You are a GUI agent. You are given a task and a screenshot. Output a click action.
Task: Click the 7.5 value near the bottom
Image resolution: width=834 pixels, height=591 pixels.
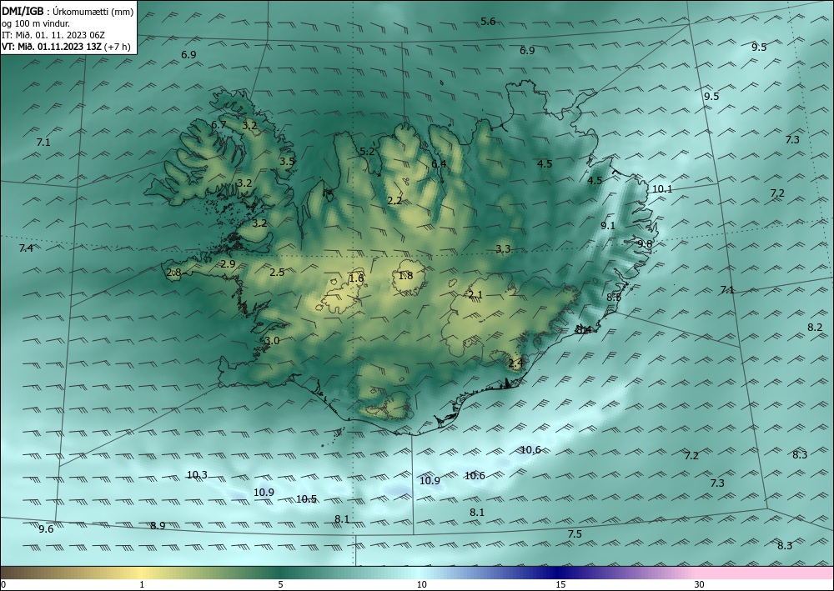click(575, 534)
